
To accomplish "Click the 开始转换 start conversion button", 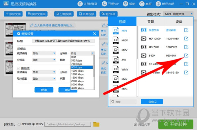I will click(x=175, y=124).
